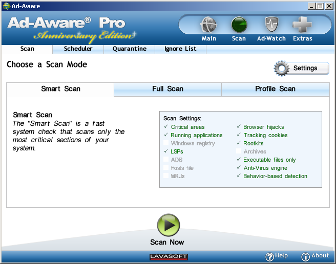
Task: Click the Smart Scan italic description text
Action: coord(68,136)
